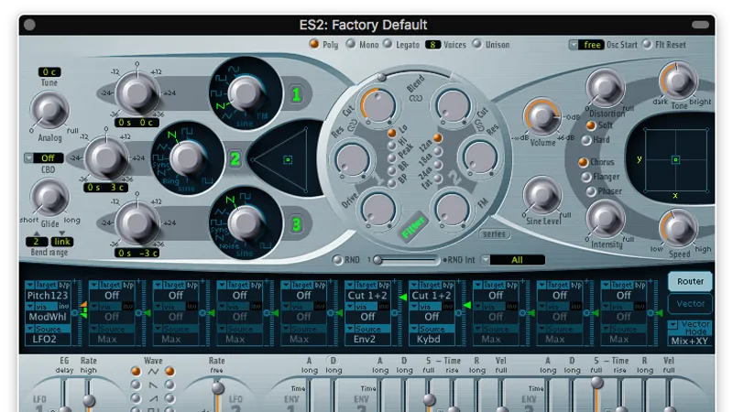
Task: Click the Tune 0 c value field
Action: (x=49, y=72)
